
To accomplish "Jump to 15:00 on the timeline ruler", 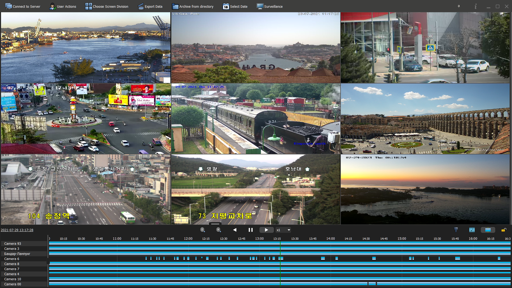I will pyautogui.click(x=402, y=239).
